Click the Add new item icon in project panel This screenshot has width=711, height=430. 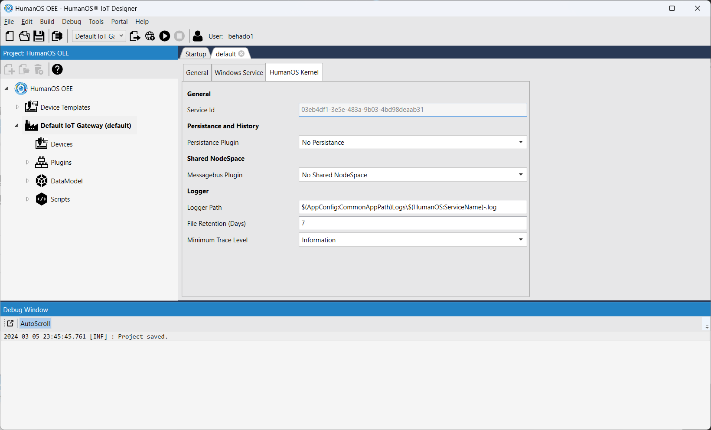pyautogui.click(x=10, y=69)
